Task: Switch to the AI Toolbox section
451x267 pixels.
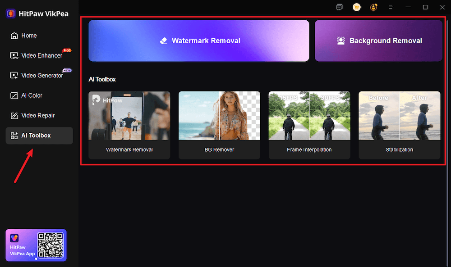Action: 39,135
